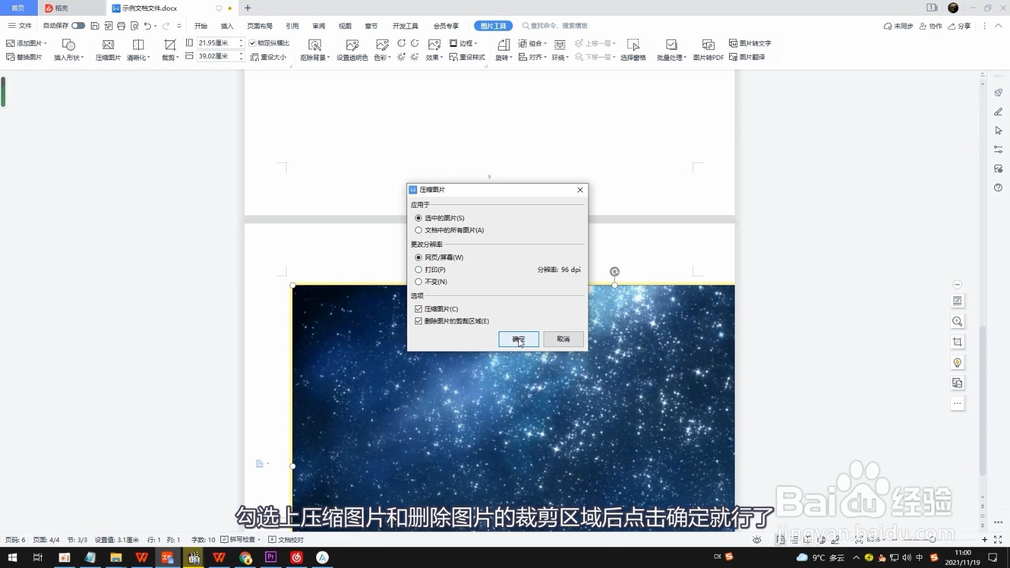Open the Chrome browser from the taskbar
The width and height of the screenshot is (1010, 568).
[x=245, y=557]
